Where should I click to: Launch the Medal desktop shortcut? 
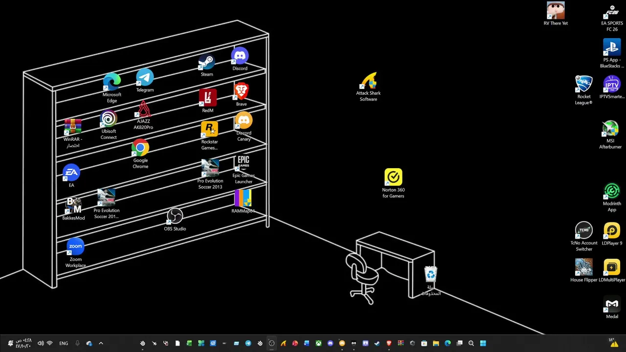(x=612, y=308)
